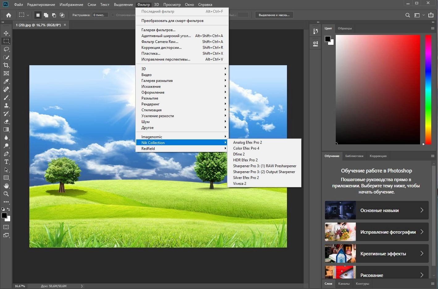
Task: Select the Dodge tool
Action: click(x=6, y=146)
